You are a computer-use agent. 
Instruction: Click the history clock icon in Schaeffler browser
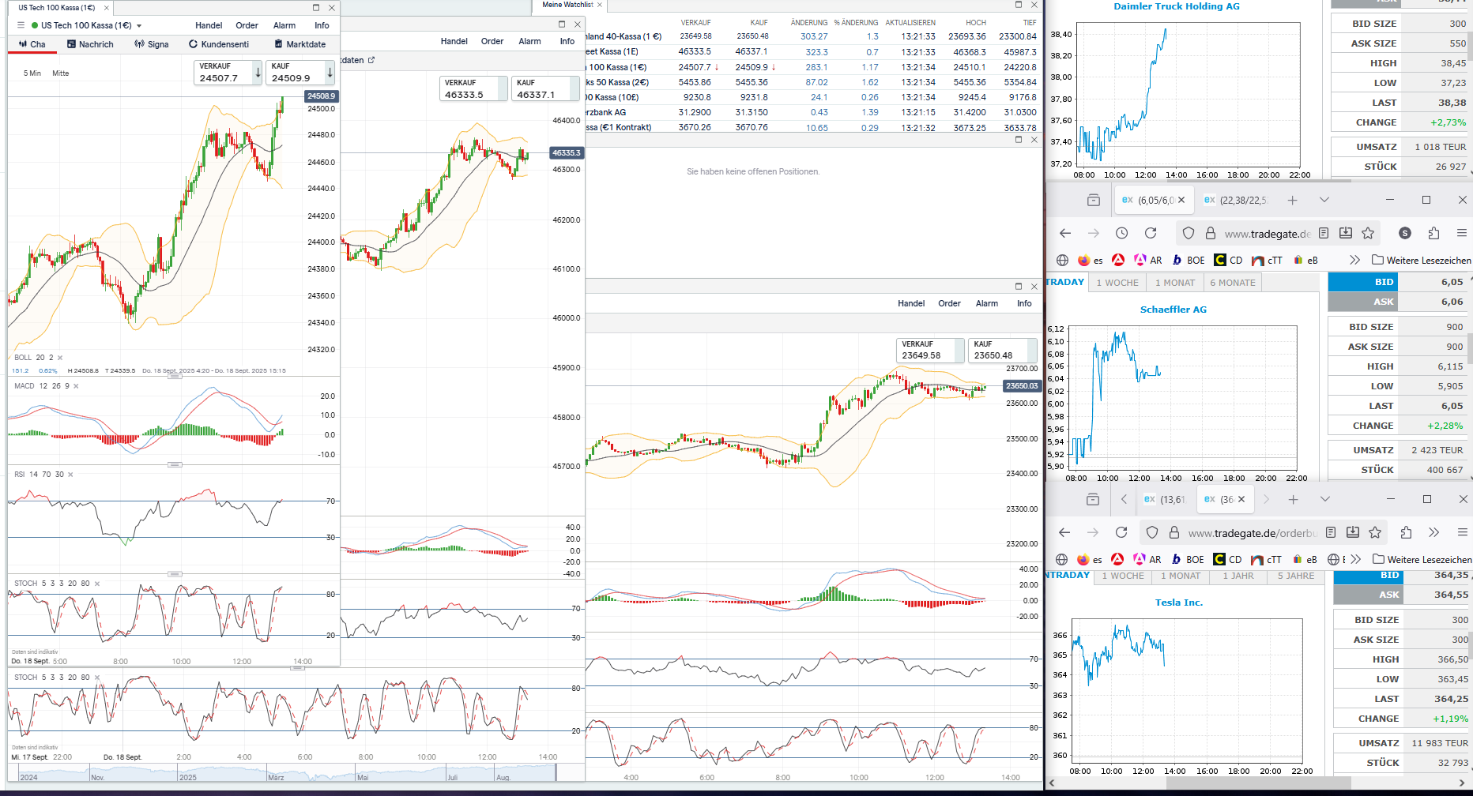(1121, 233)
